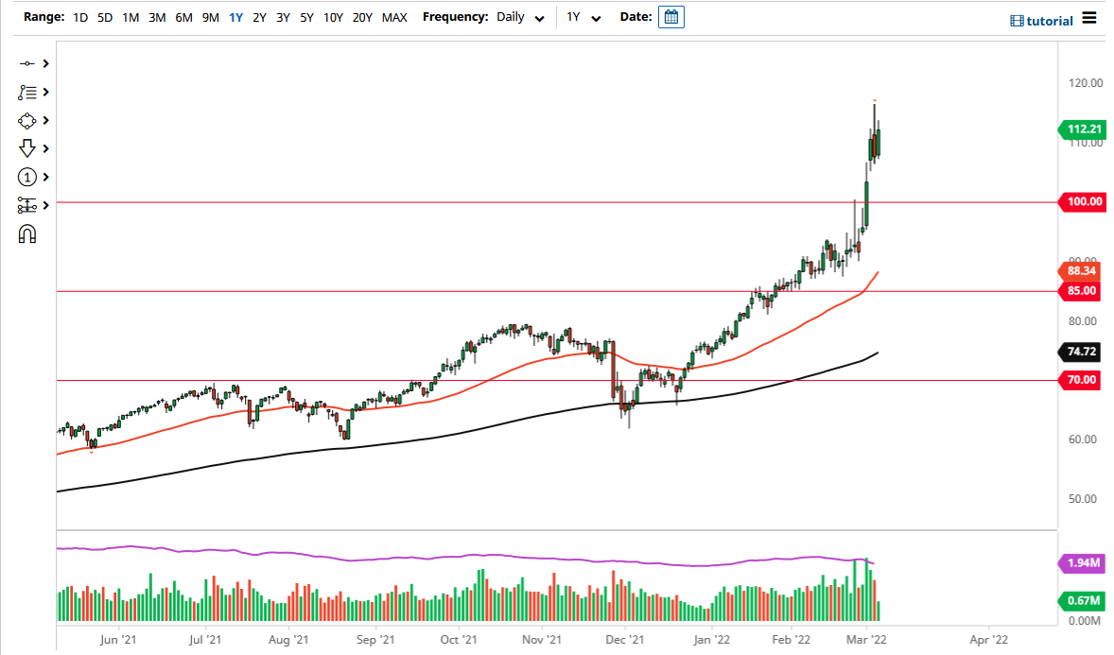Activate the 6M range option
The width and height of the screenshot is (1114, 655).
pyautogui.click(x=183, y=17)
